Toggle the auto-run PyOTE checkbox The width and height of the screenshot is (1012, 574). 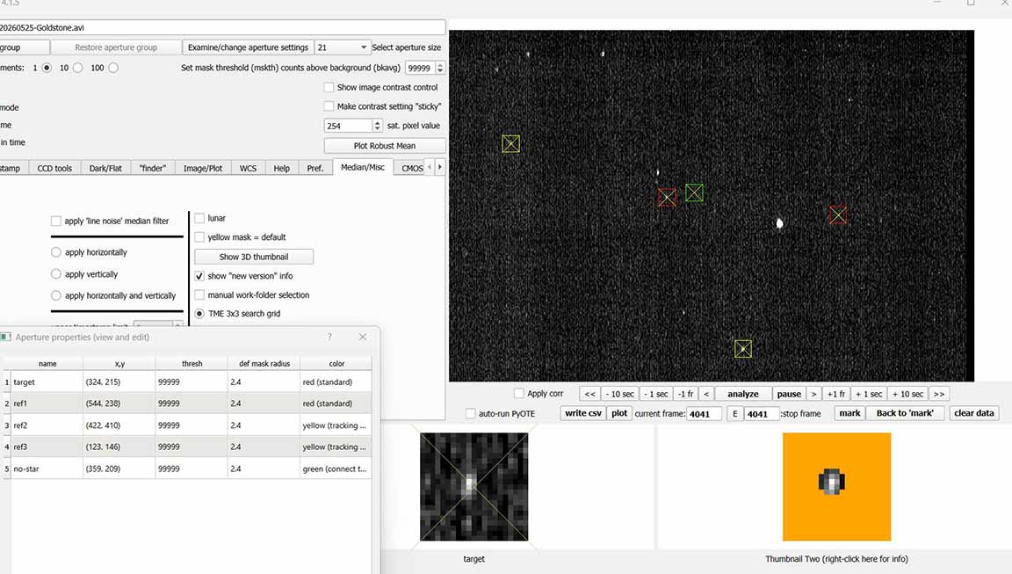point(471,413)
